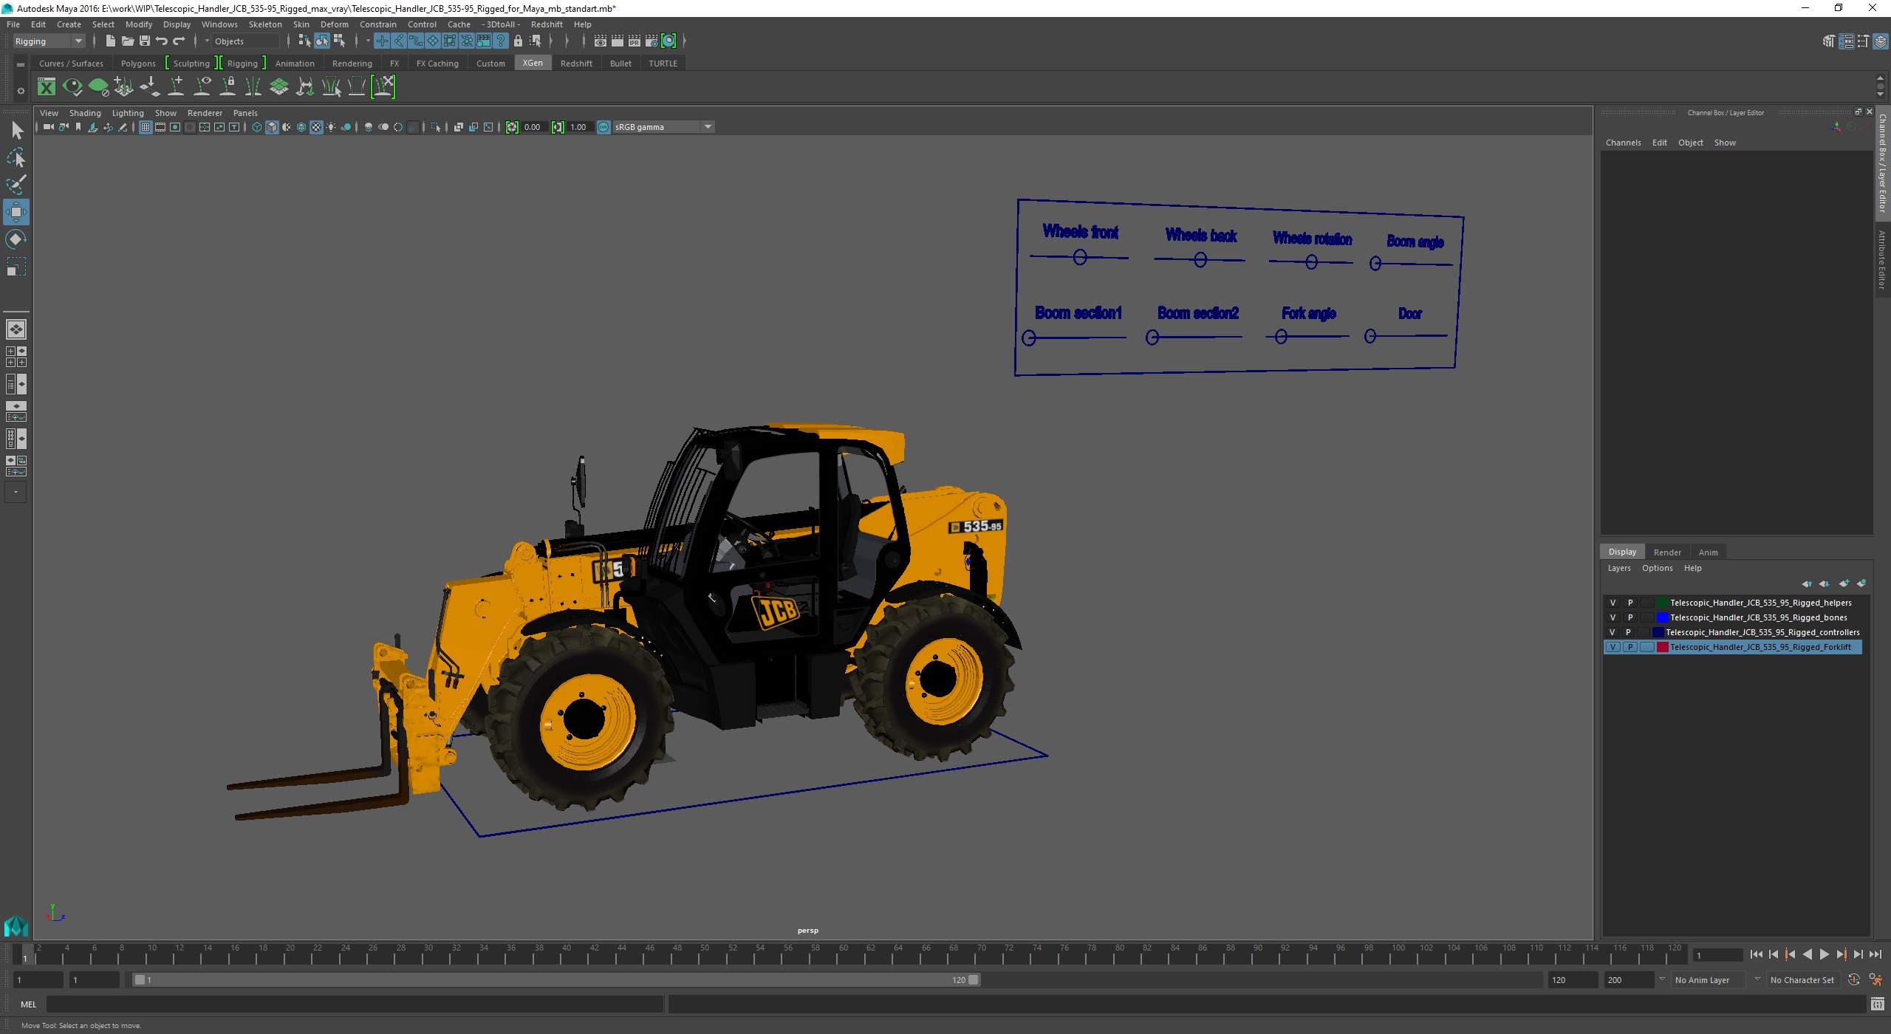This screenshot has width=1891, height=1034.
Task: Click the playback end time field showing 120
Action: [1573, 980]
